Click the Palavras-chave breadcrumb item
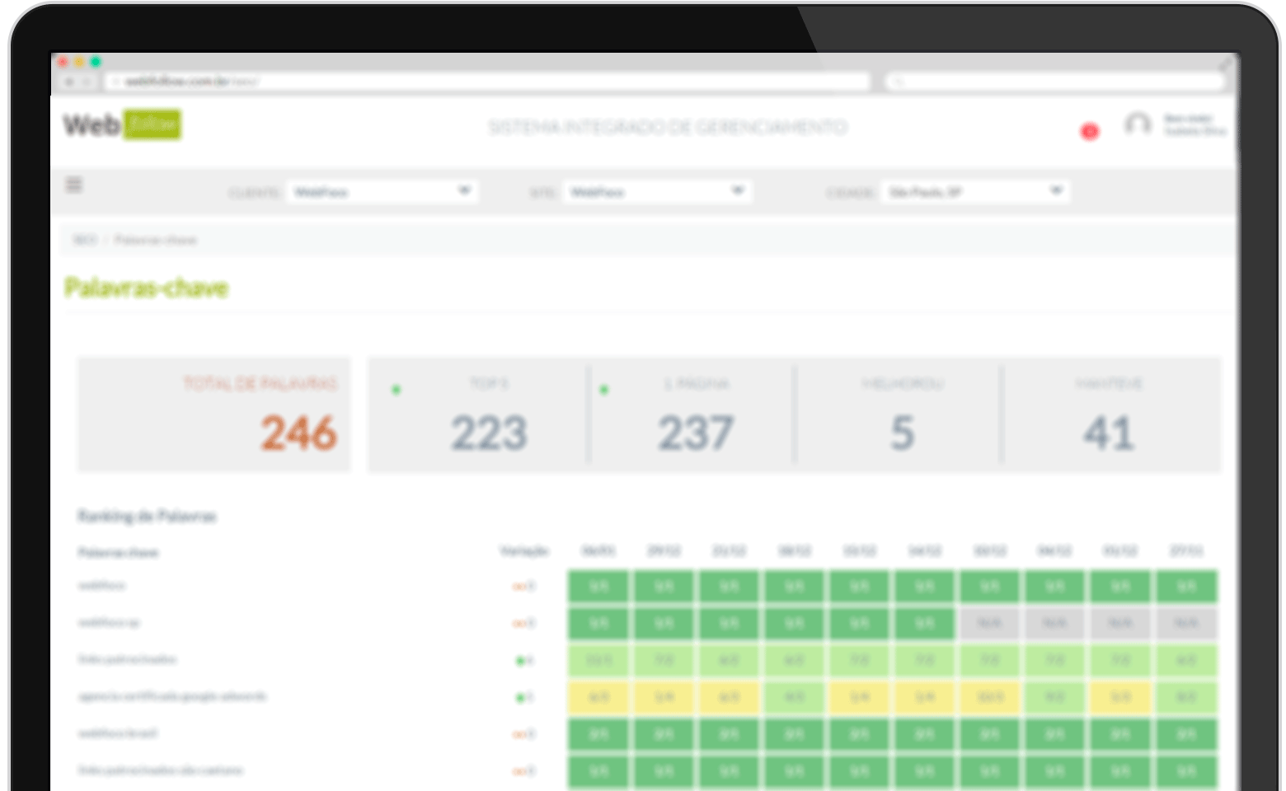Viewport: 1286px width, 791px height. [x=156, y=240]
